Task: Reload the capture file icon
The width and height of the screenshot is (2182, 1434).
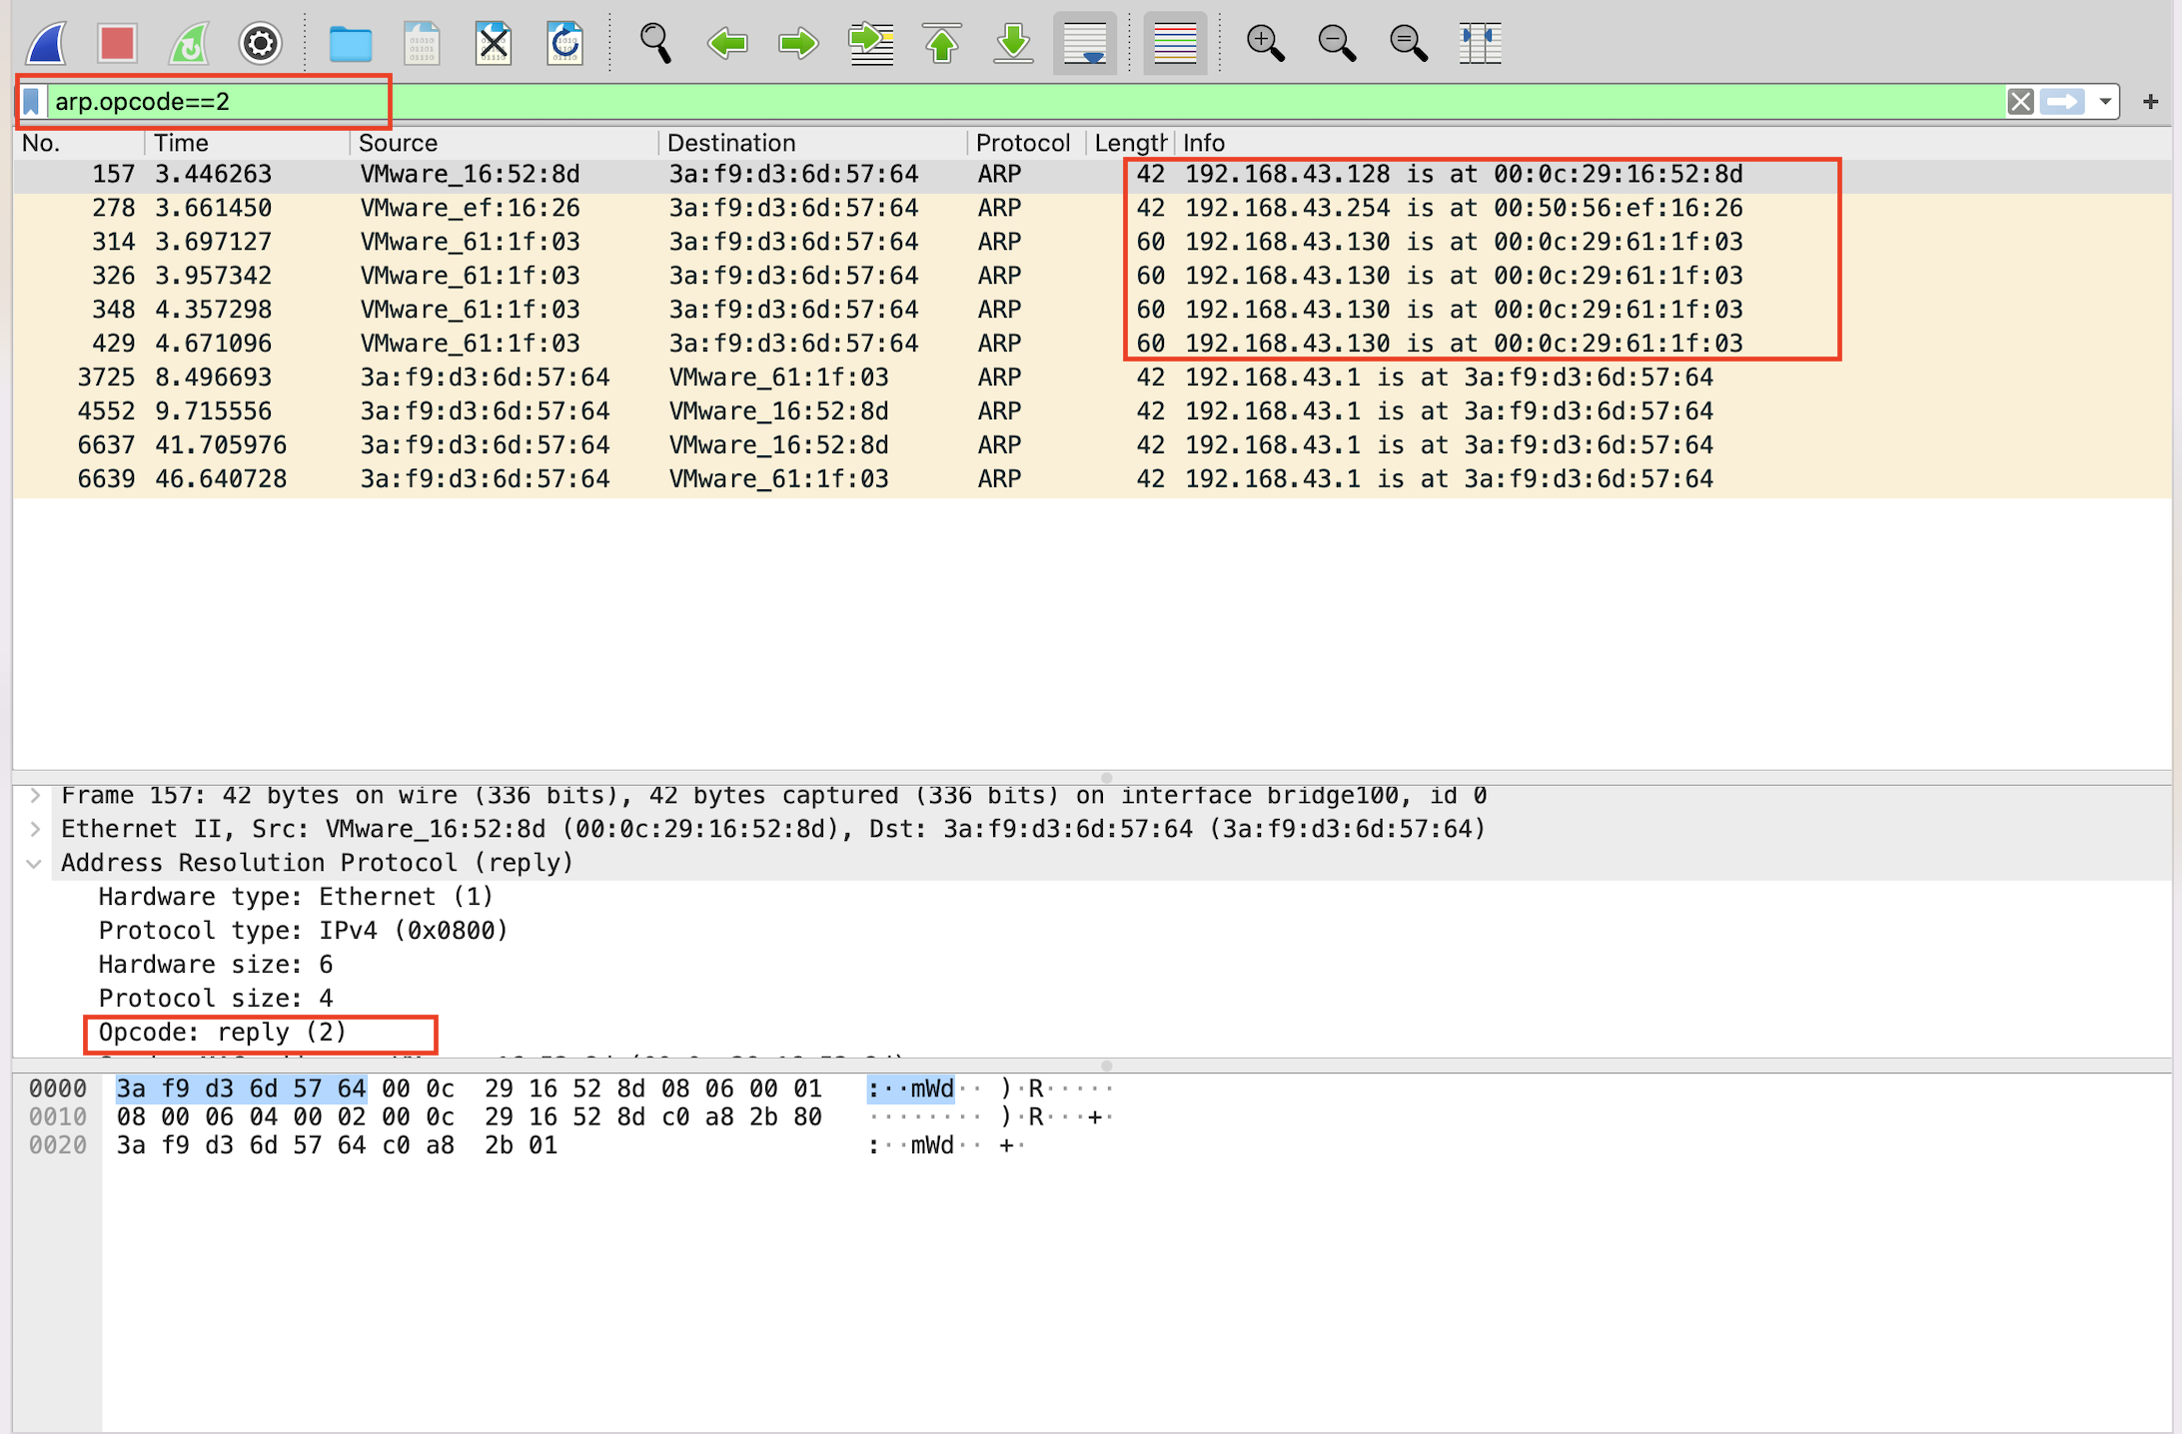Action: [x=564, y=43]
